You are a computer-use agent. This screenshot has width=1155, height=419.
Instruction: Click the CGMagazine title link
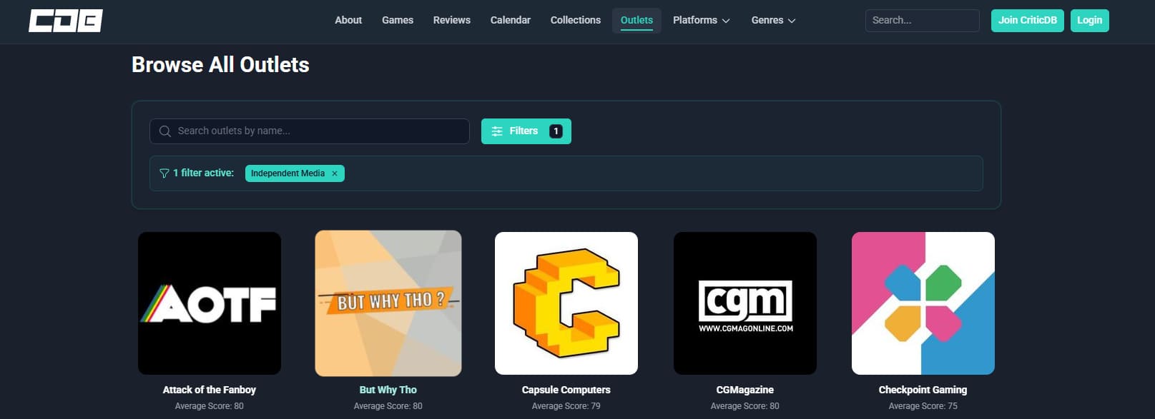click(745, 390)
